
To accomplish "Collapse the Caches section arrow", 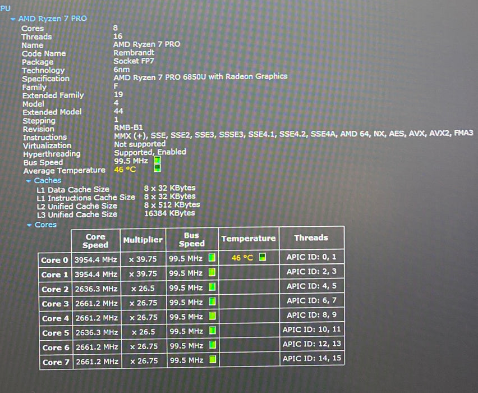I will click(x=29, y=181).
